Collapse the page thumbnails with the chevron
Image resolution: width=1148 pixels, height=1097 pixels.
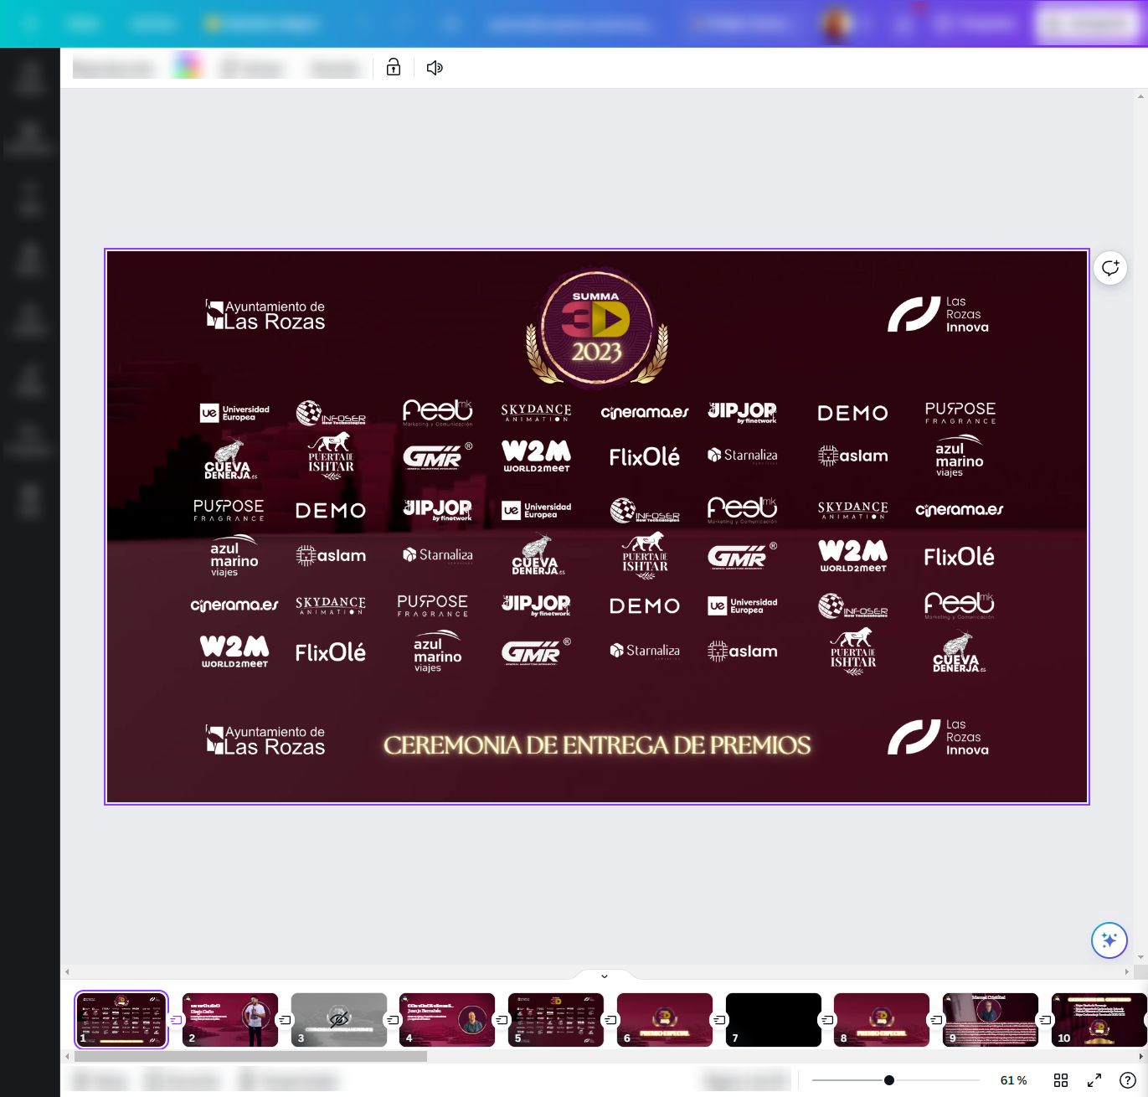pyautogui.click(x=605, y=976)
